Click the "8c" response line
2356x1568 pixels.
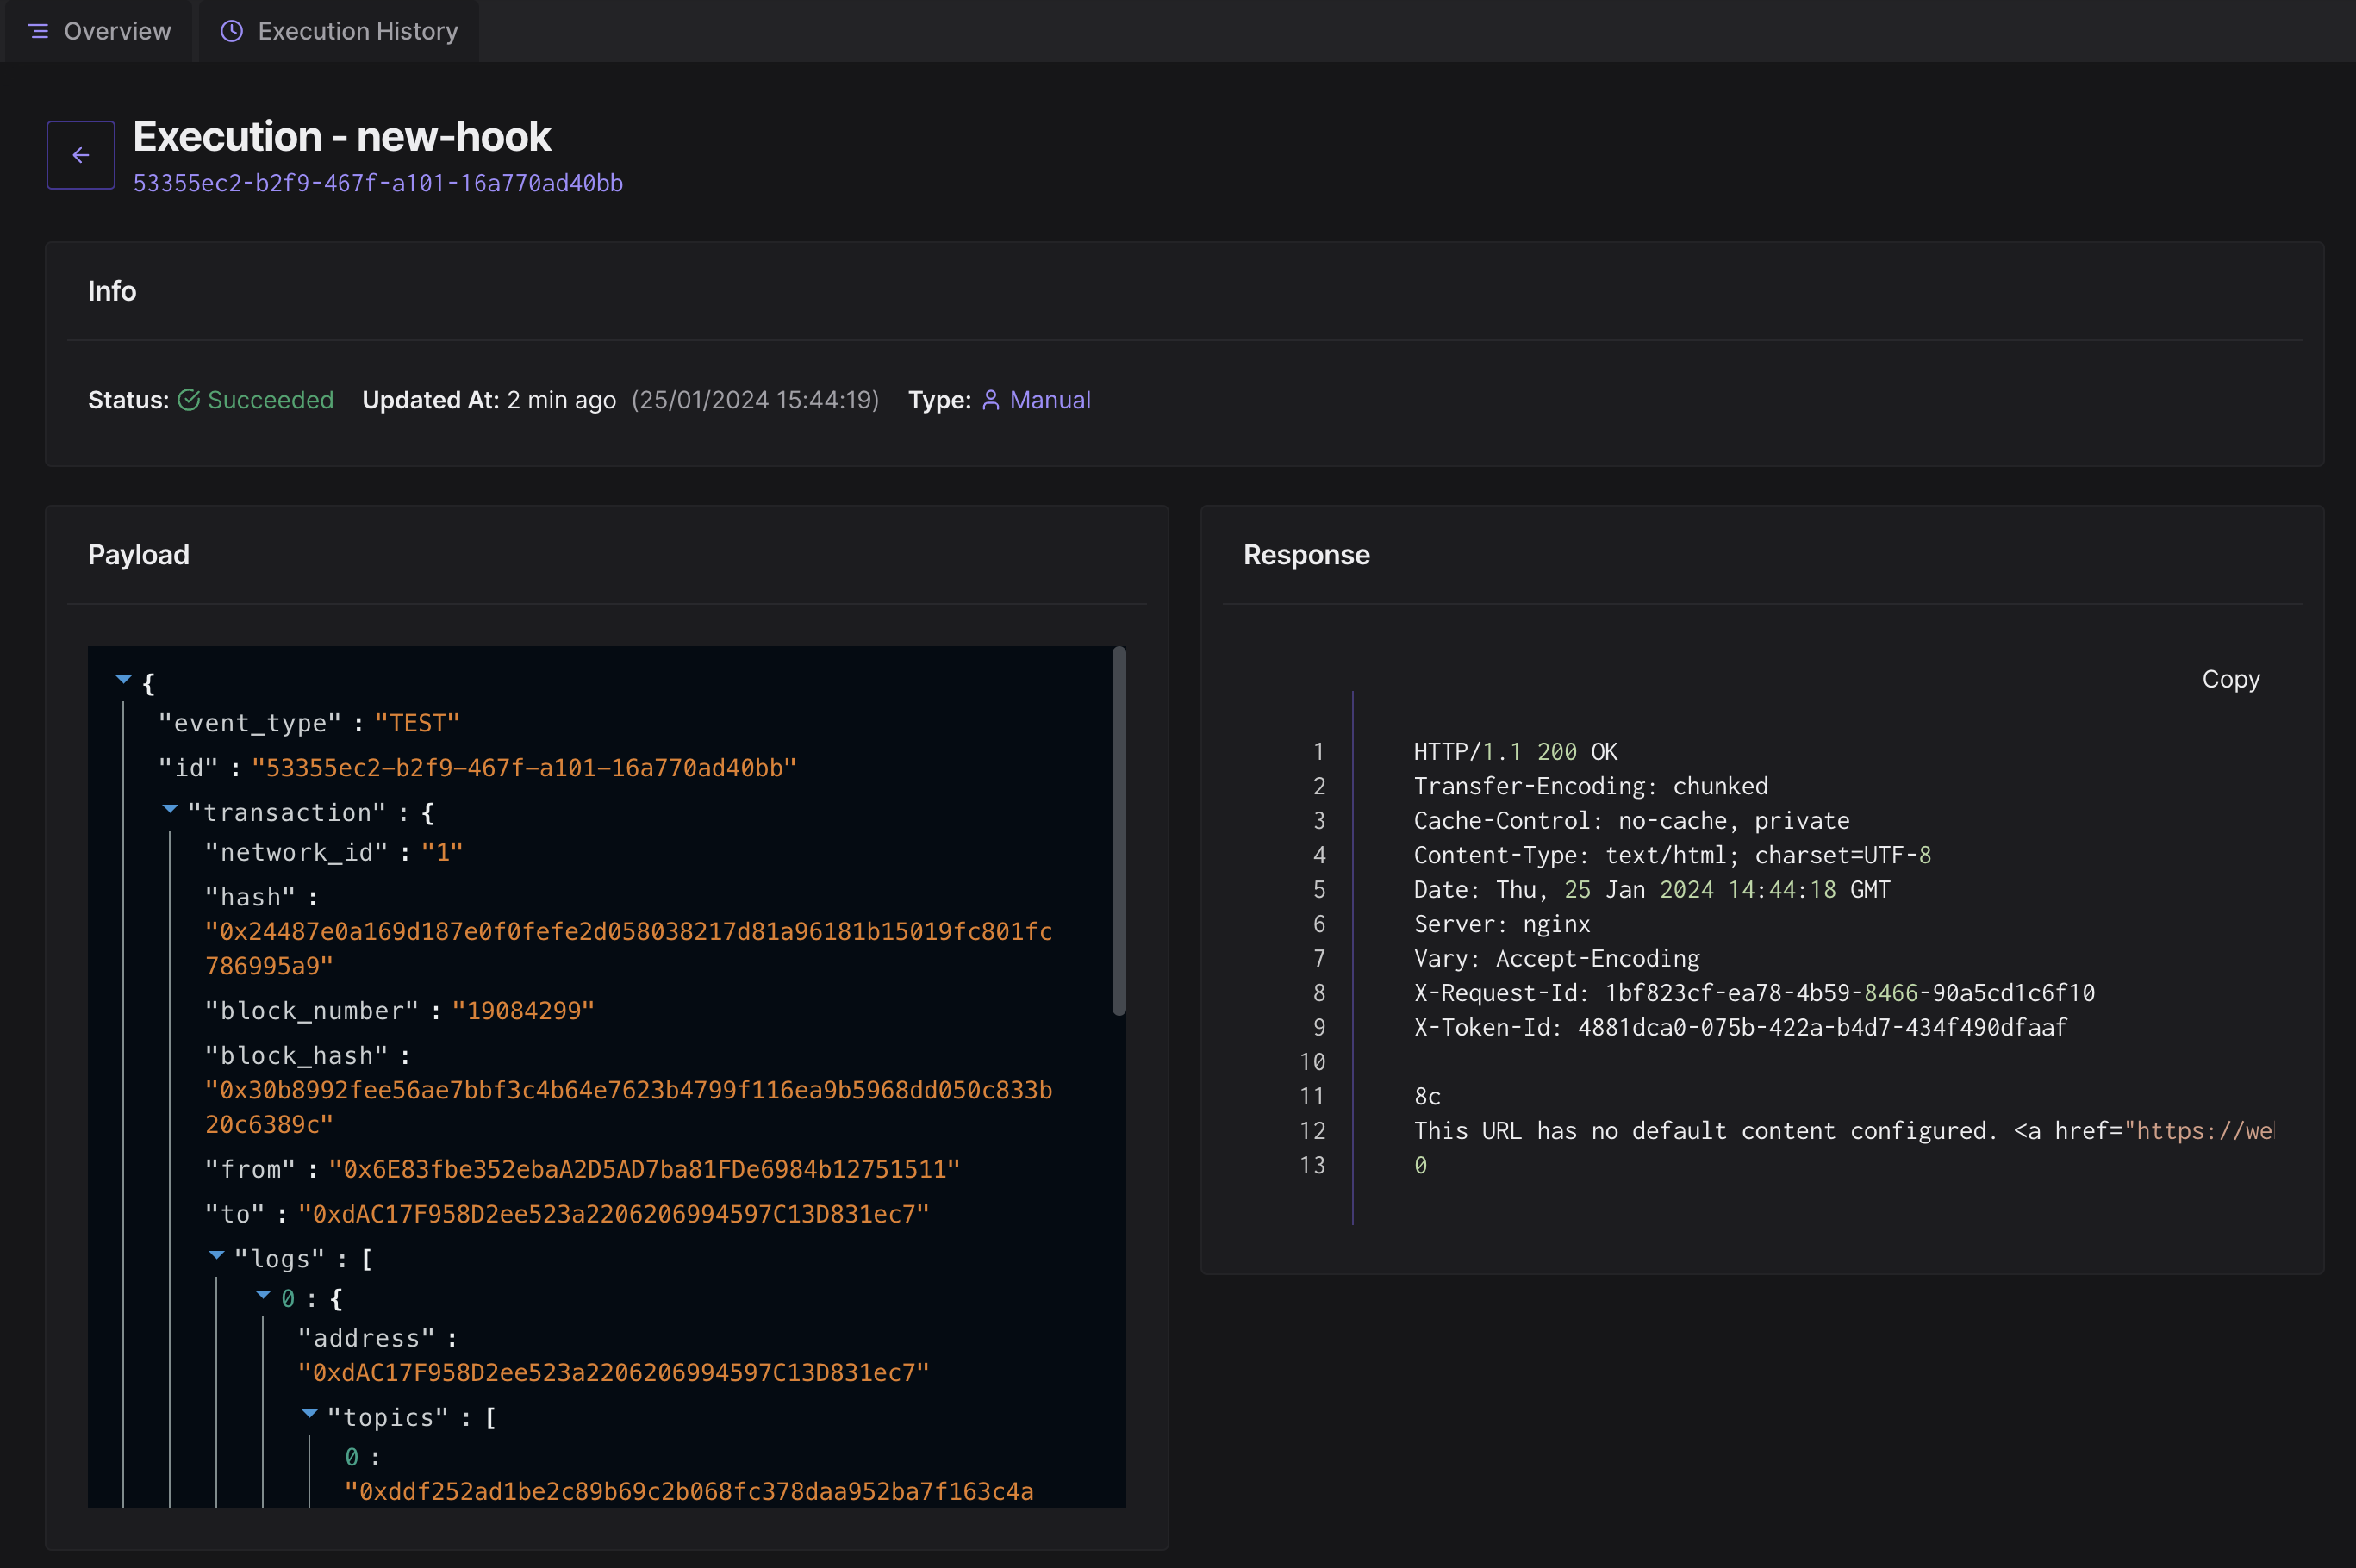1427,1097
